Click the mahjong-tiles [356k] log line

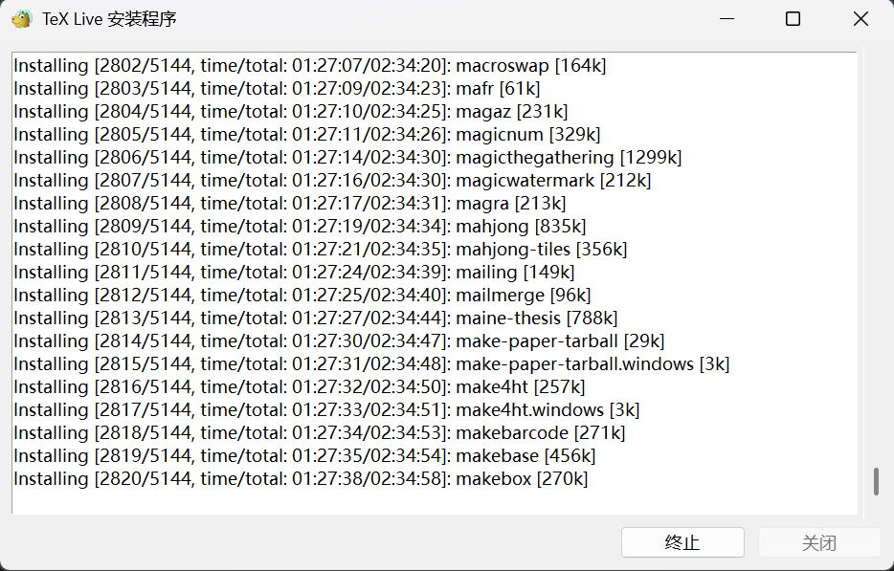pos(321,249)
